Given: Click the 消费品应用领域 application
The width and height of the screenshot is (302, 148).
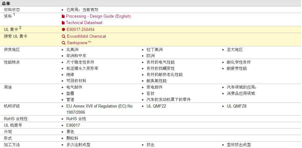Looking at the screenshot, I should pos(241,93).
